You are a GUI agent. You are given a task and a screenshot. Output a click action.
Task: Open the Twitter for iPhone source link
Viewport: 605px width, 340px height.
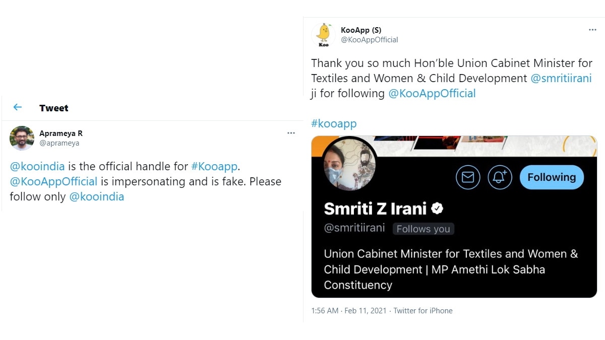click(423, 311)
